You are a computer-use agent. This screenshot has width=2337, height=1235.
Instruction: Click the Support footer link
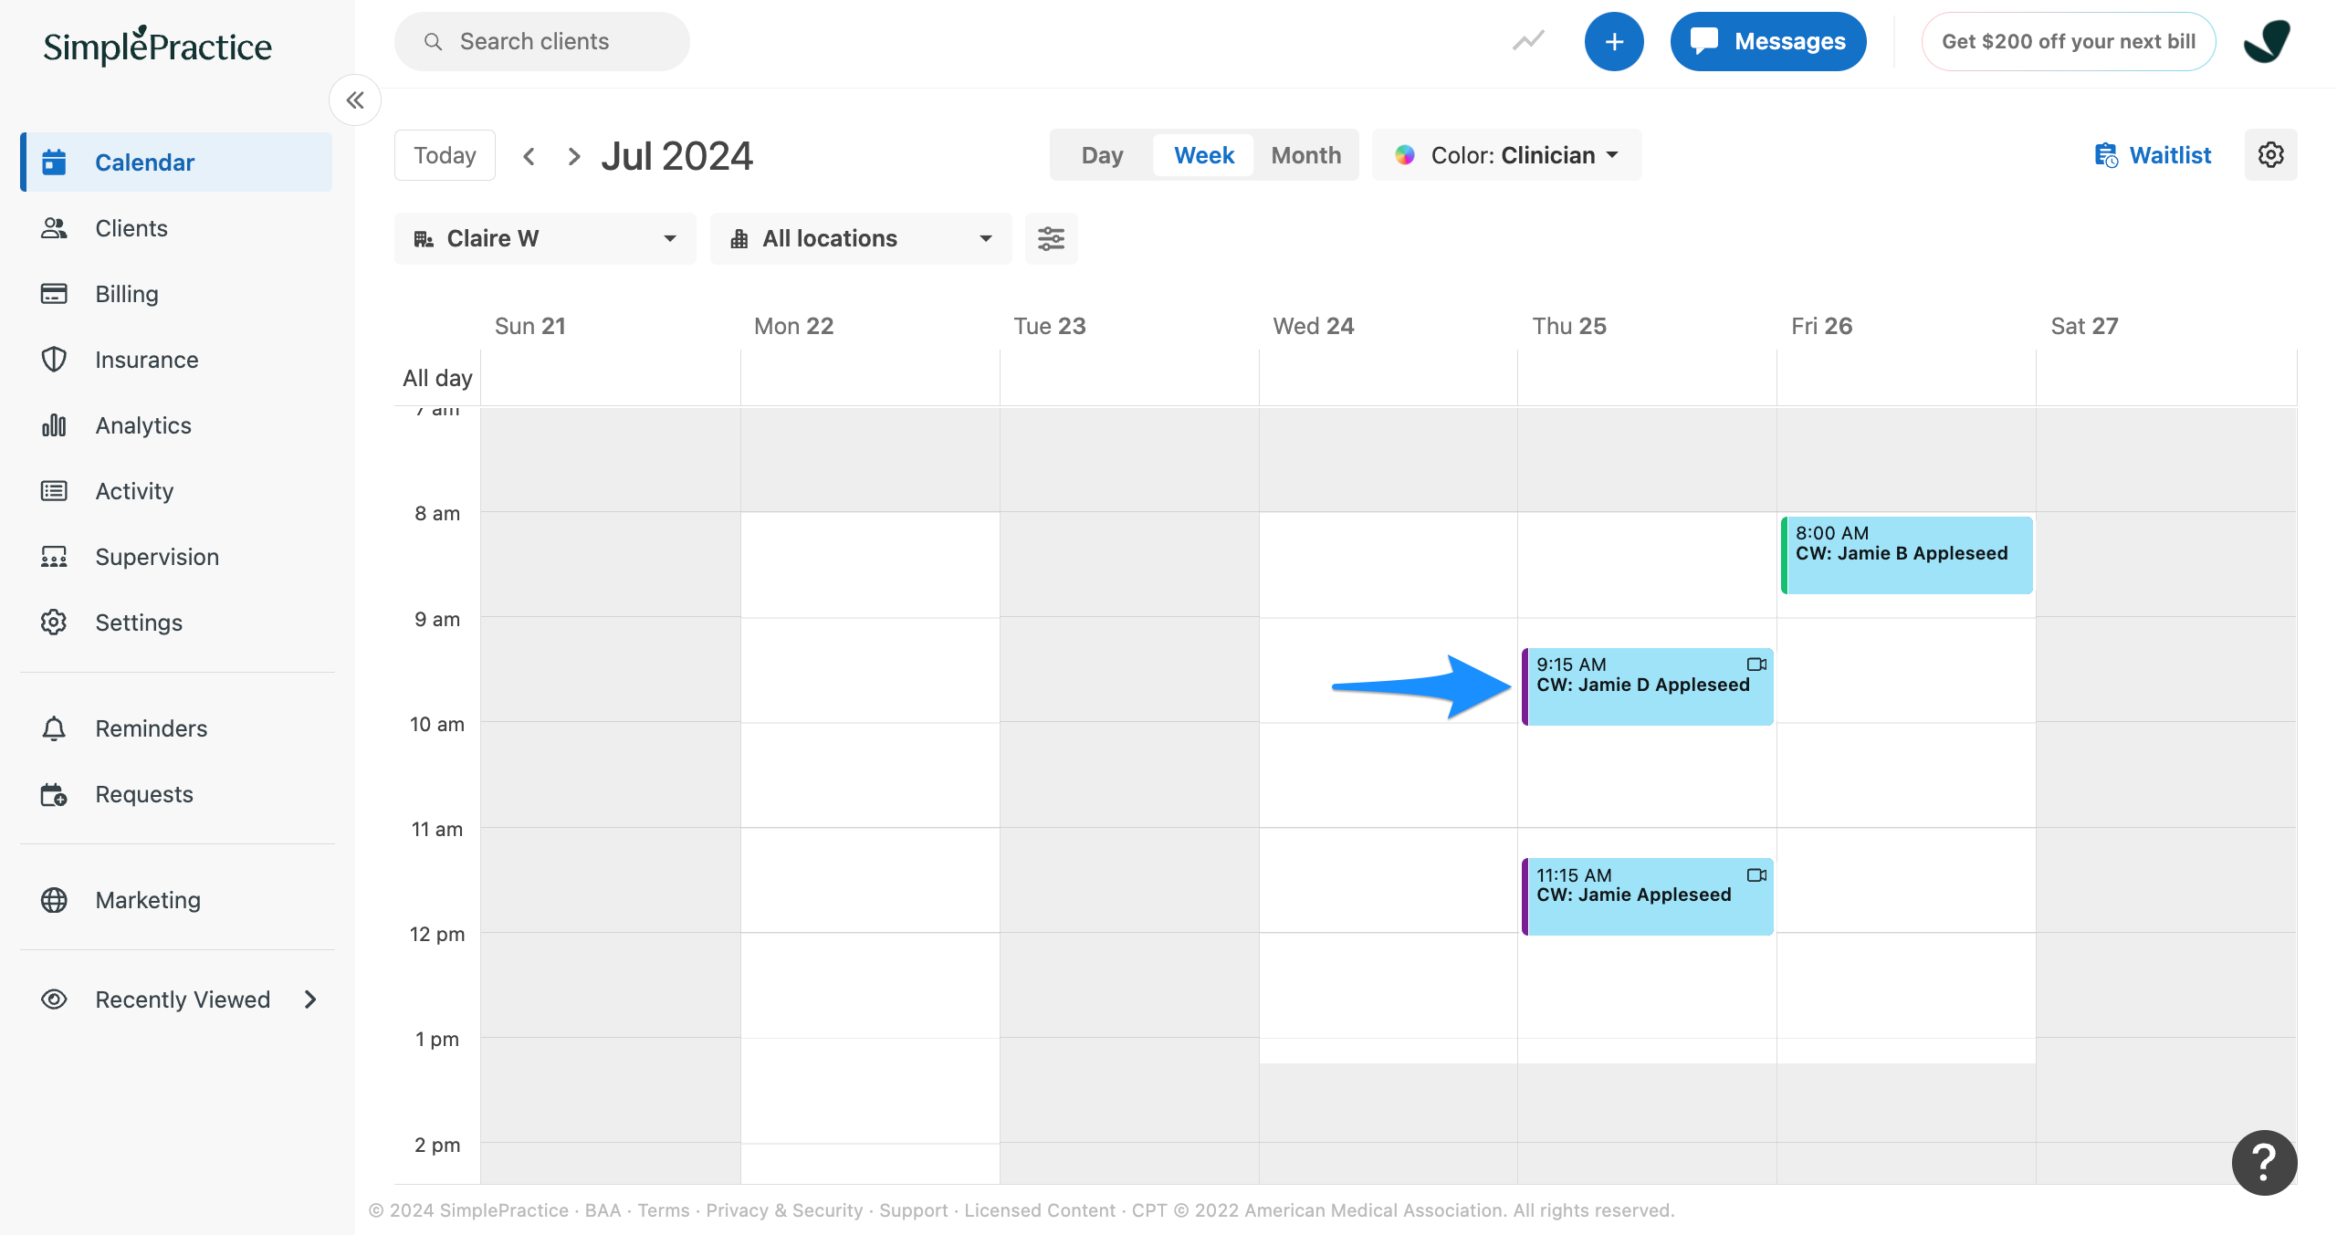tap(913, 1209)
